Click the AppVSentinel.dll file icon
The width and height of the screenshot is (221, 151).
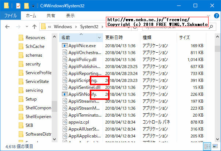coord(65,87)
